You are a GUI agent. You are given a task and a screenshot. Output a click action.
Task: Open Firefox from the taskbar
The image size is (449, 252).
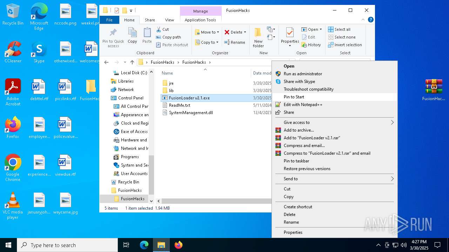[179, 245]
